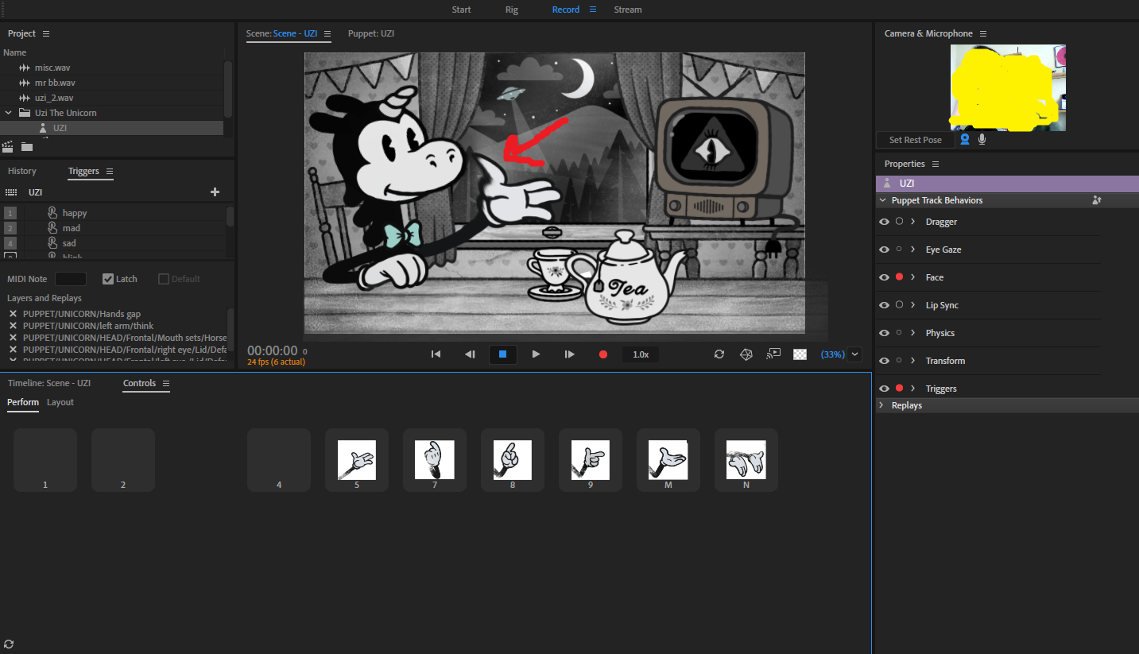
Task: Click the add behavior icon
Action: [1097, 200]
